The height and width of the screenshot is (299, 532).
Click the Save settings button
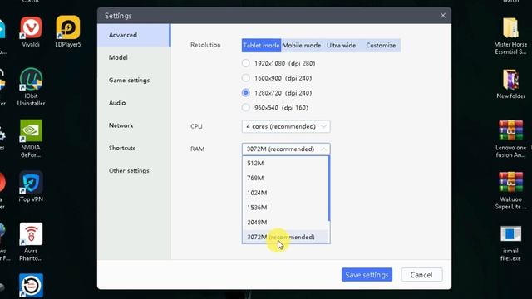tap(367, 275)
